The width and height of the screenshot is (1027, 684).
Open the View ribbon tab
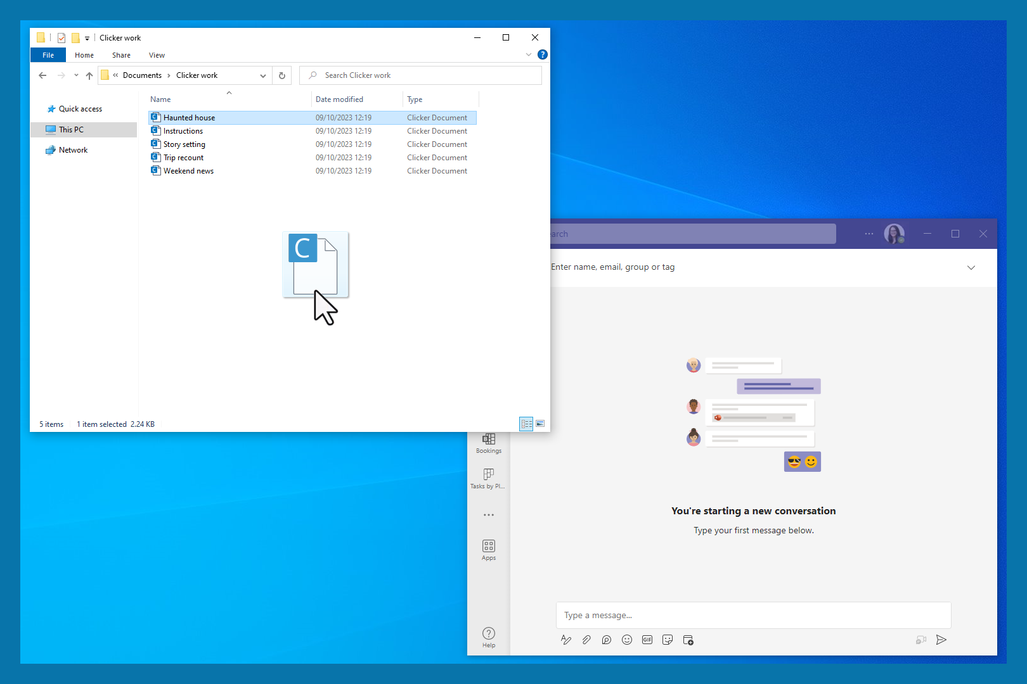[157, 55]
